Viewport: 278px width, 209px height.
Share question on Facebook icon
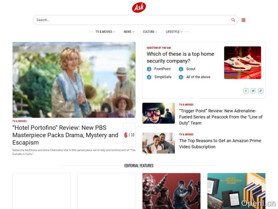(x=246, y=91)
